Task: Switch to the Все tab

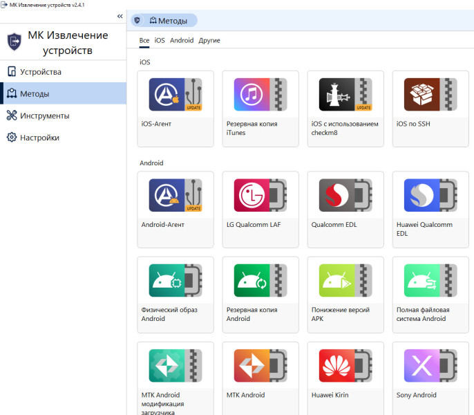Action: (144, 41)
